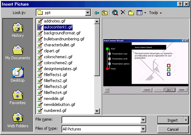The image size is (191, 135).
Task: Select filleffects4.gif file name
Action: click(x=55, y=93)
